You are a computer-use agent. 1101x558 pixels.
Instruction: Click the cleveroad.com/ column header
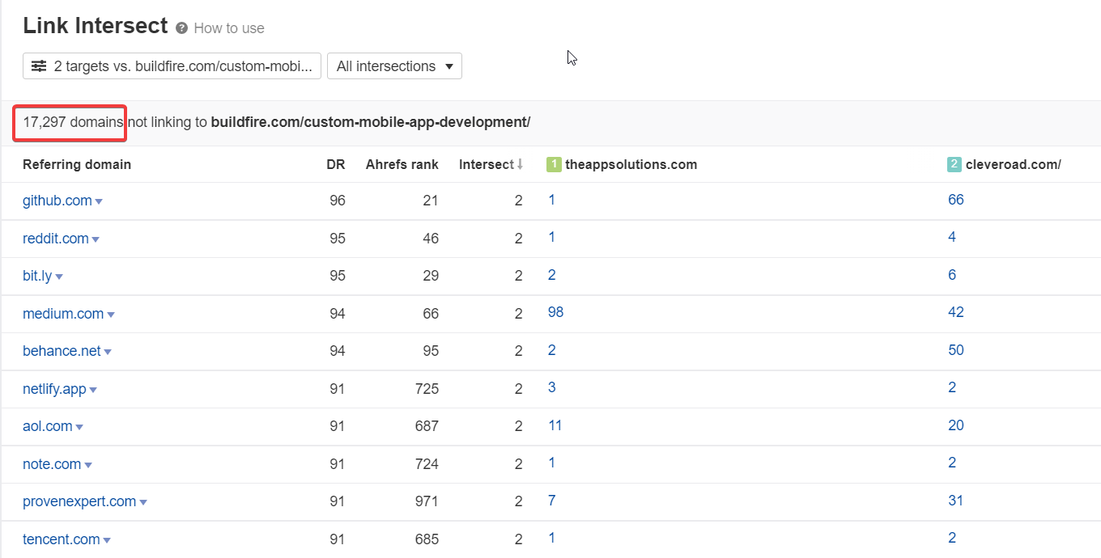[x=1014, y=164]
